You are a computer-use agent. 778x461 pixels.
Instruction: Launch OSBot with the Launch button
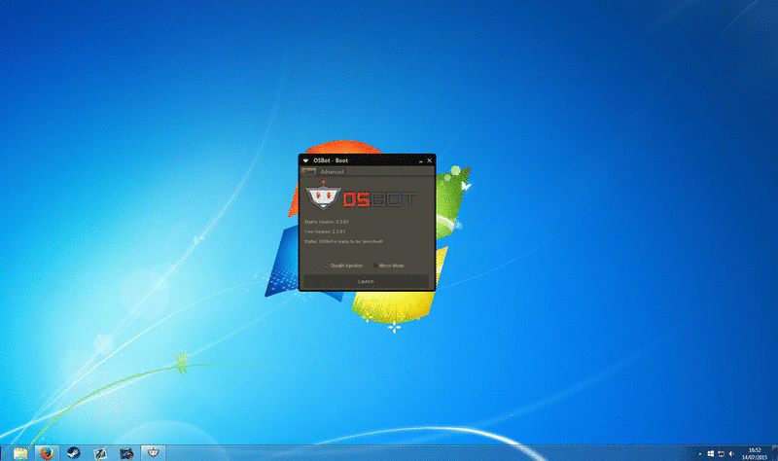pyautogui.click(x=366, y=281)
